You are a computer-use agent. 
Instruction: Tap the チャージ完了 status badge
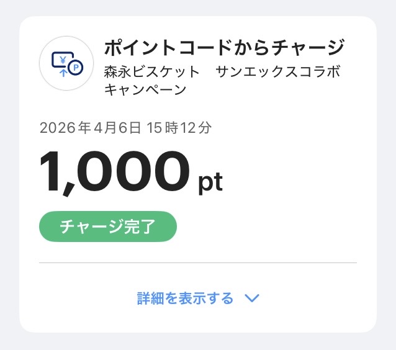(108, 227)
